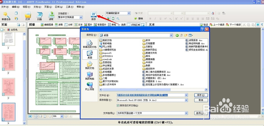Click the 取消 cancel button
The height and width of the screenshot is (126, 264).
coord(201,100)
